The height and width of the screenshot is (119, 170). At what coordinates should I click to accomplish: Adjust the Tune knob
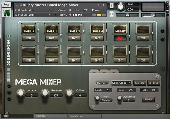[121, 7]
